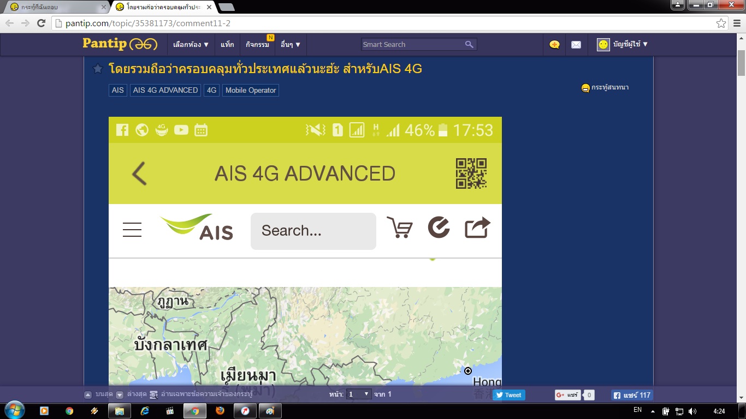Screen dimensions: 746x419
Task: Expand the เลือกห้อง dropdown menu
Action: point(191,45)
